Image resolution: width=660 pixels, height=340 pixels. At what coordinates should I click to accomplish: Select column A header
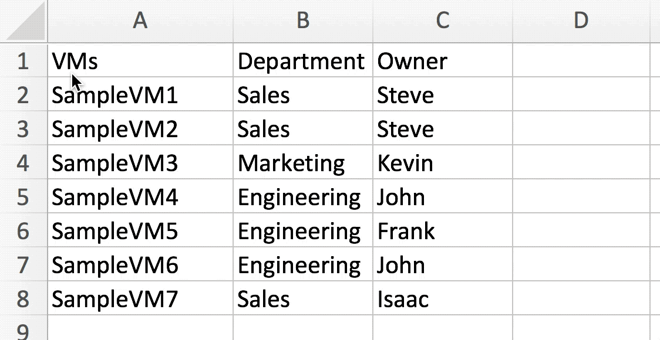tap(140, 21)
